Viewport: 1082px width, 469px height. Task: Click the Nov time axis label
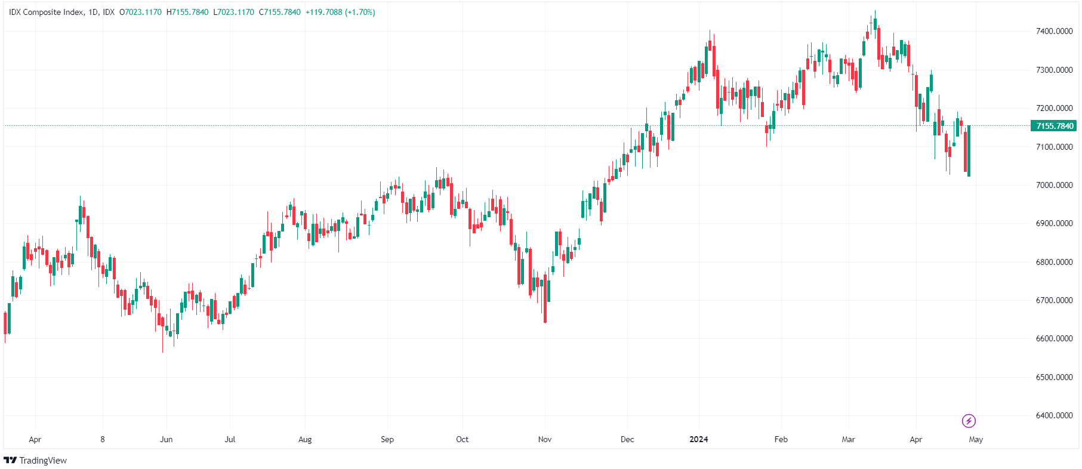[x=545, y=439]
